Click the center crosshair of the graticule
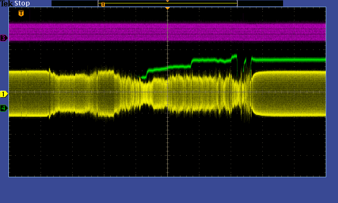This screenshot has width=338, height=203. coord(167,92)
